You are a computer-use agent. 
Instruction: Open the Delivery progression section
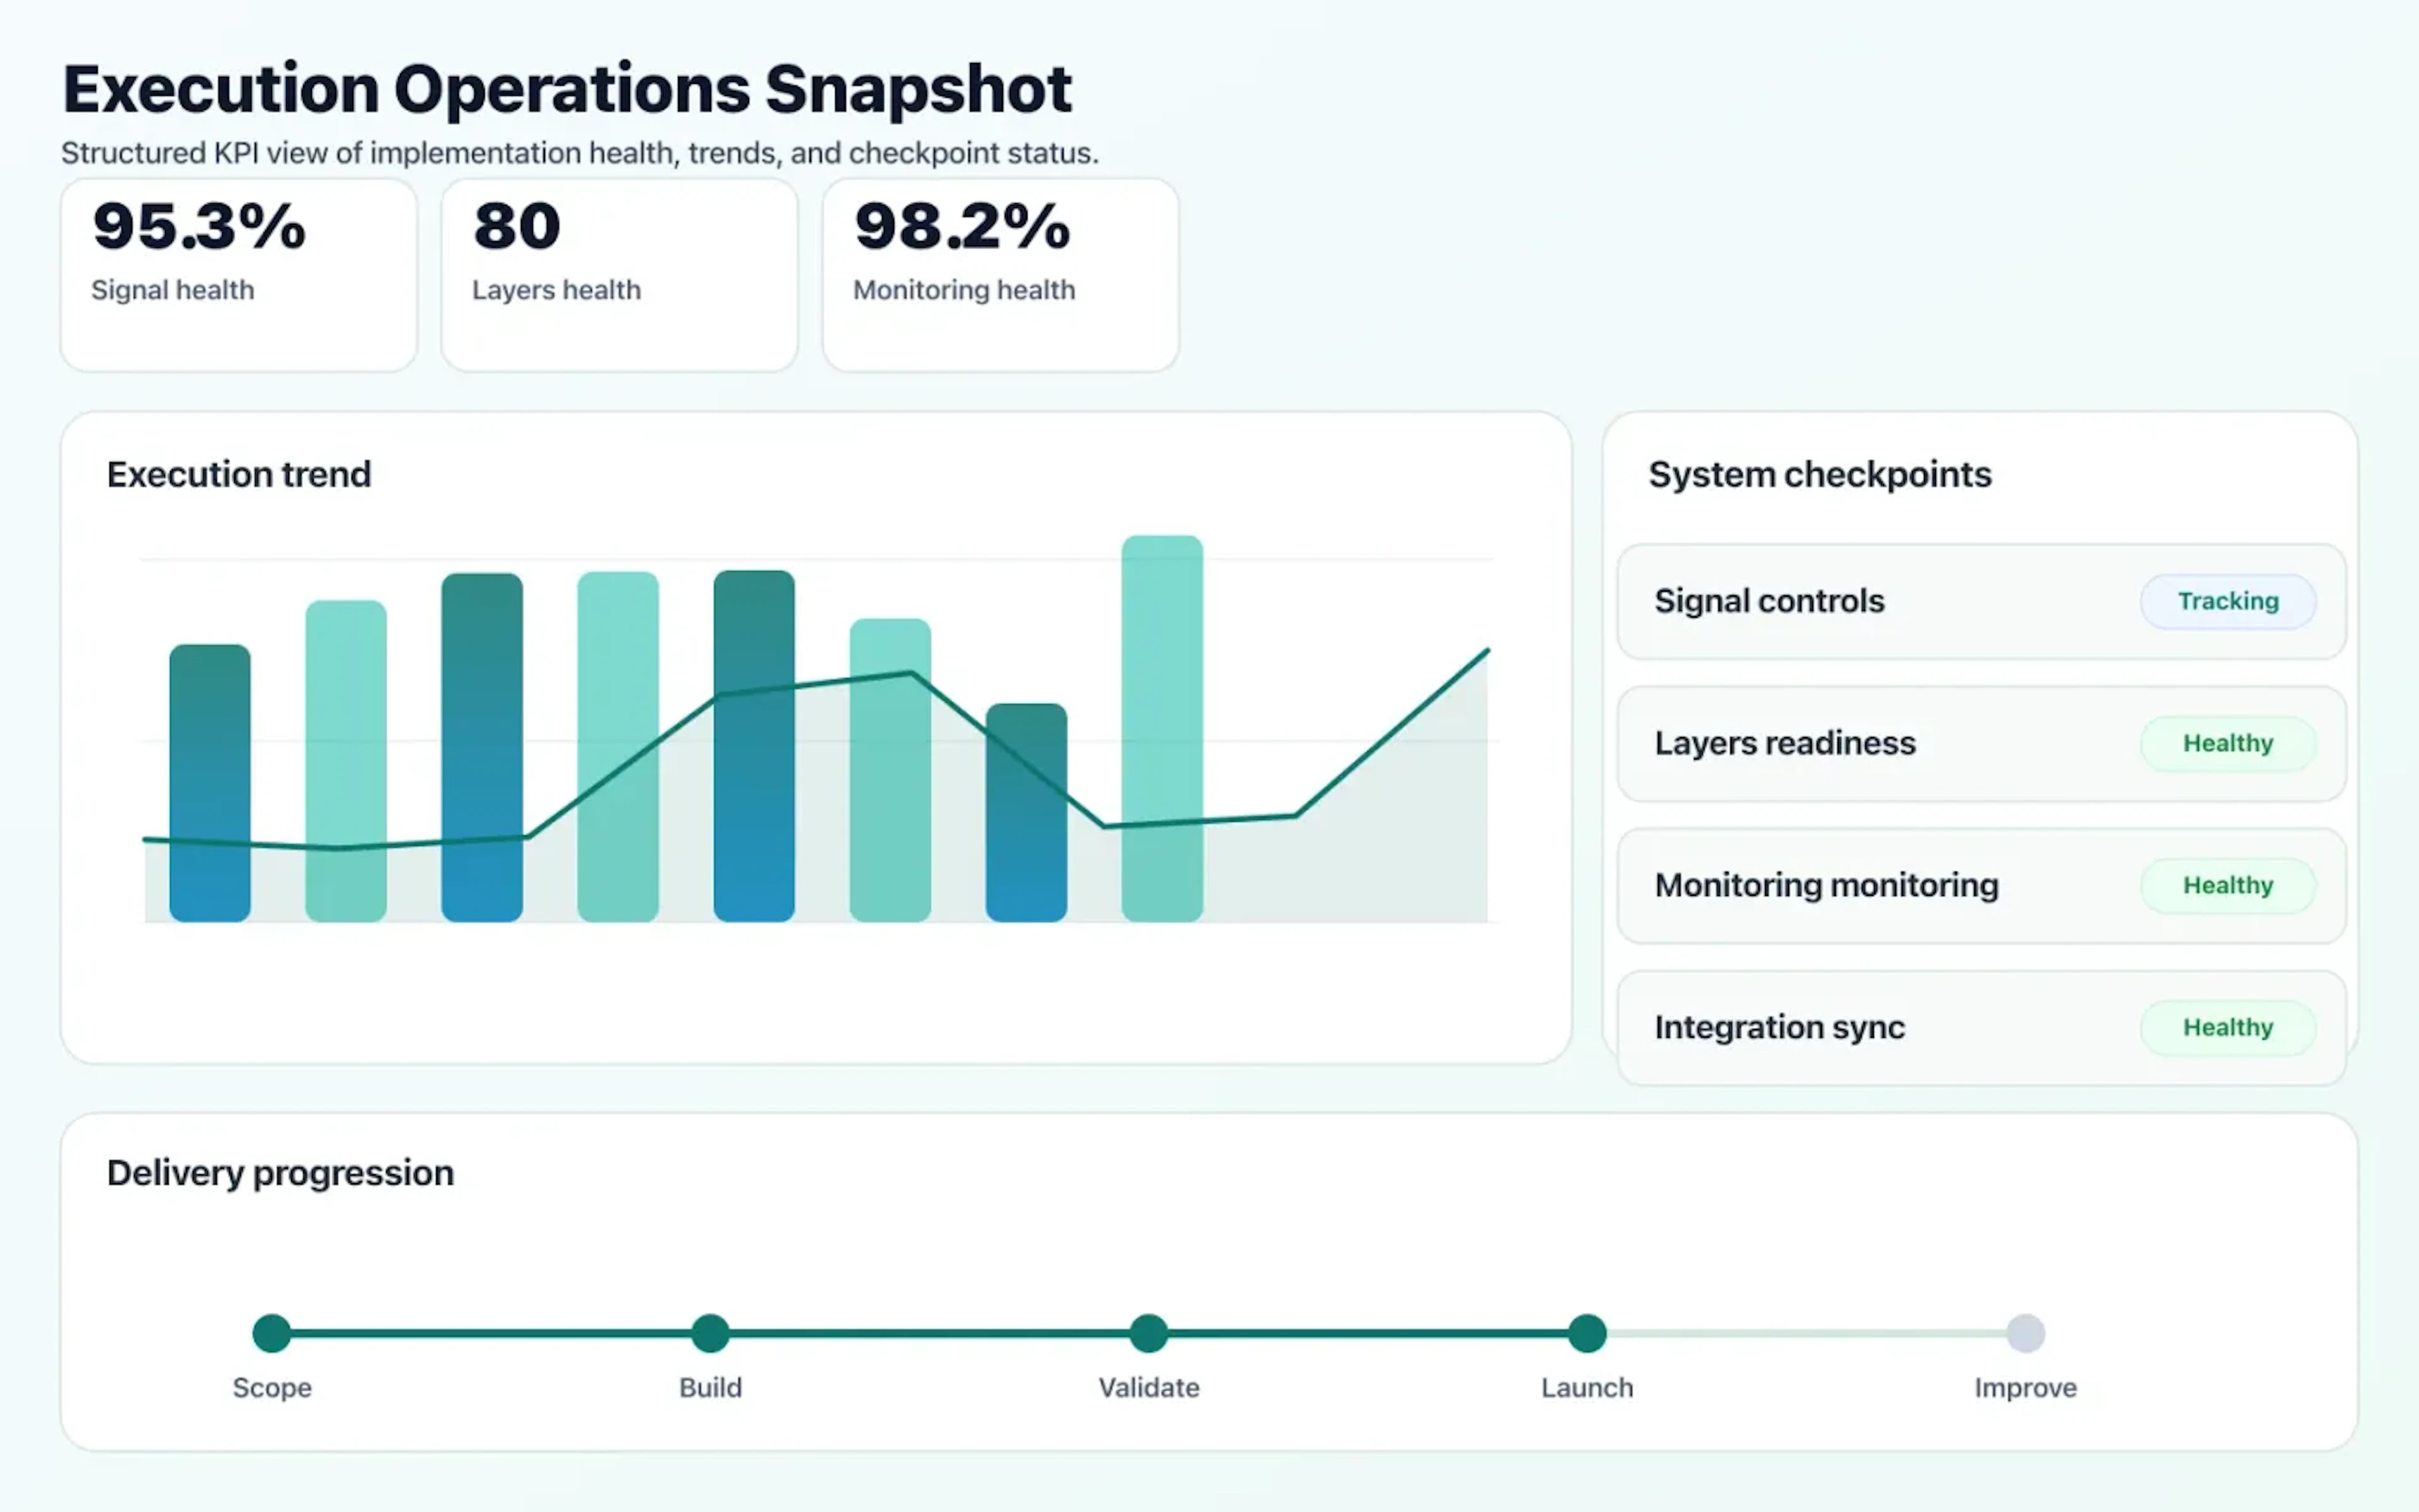280,1172
